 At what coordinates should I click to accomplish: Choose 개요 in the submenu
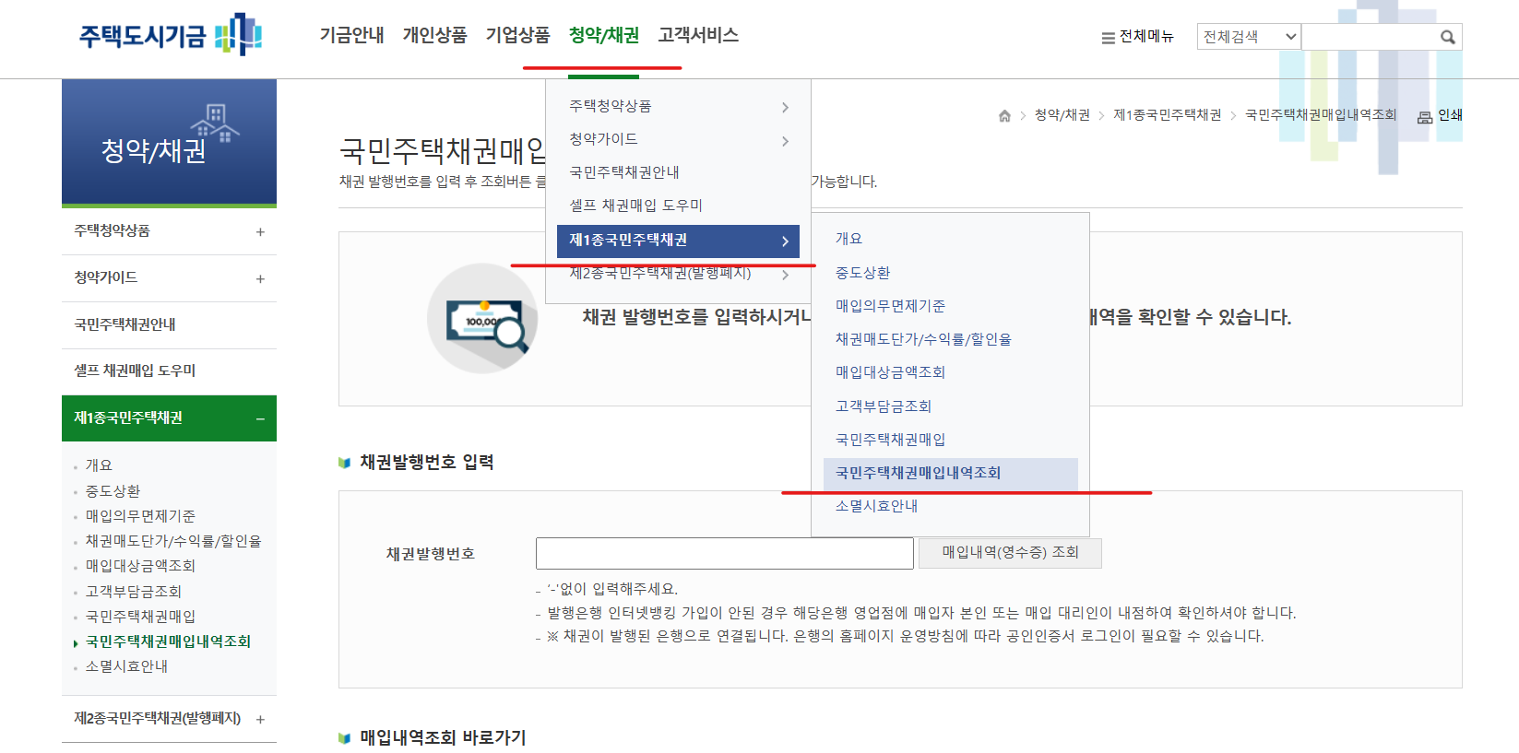849,239
